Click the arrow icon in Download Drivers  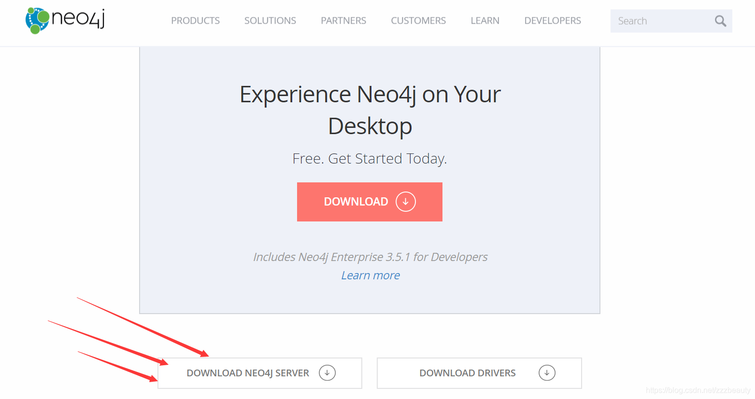[547, 373]
